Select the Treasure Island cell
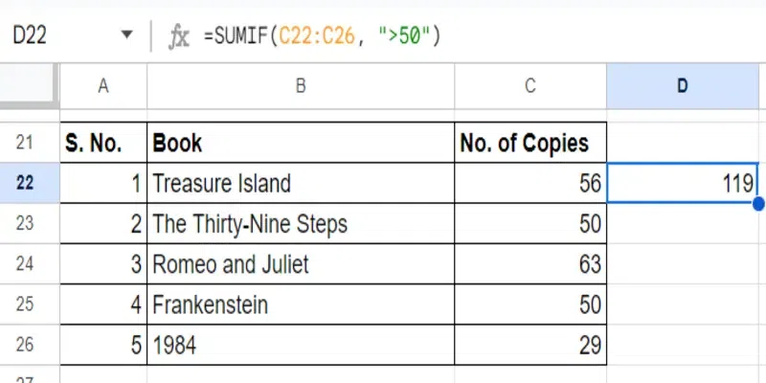Image resolution: width=766 pixels, height=383 pixels. pos(300,183)
